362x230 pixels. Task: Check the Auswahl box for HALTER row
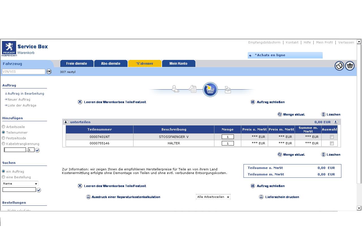click(x=332, y=144)
